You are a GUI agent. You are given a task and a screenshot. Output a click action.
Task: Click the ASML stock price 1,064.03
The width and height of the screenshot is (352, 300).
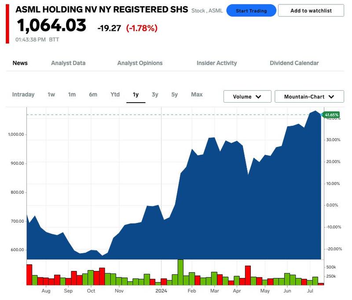(51, 26)
